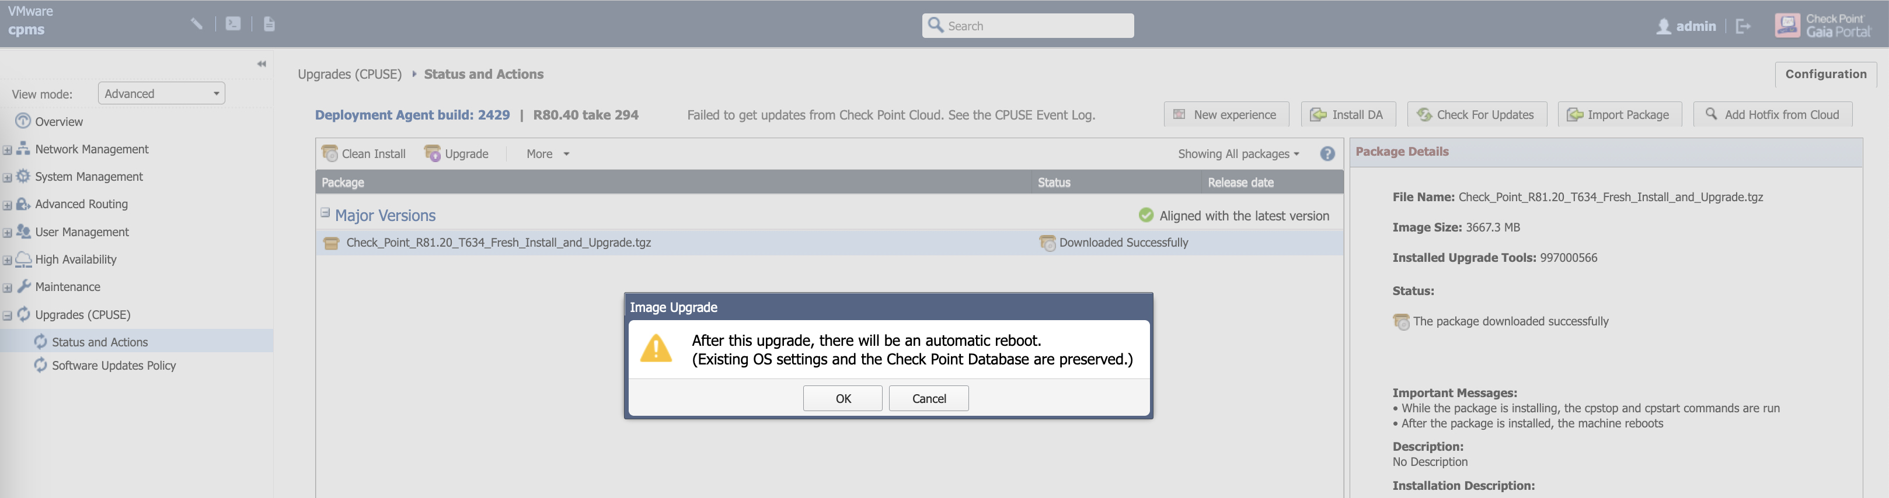Cancel the Image Upgrade dialog

pyautogui.click(x=928, y=398)
